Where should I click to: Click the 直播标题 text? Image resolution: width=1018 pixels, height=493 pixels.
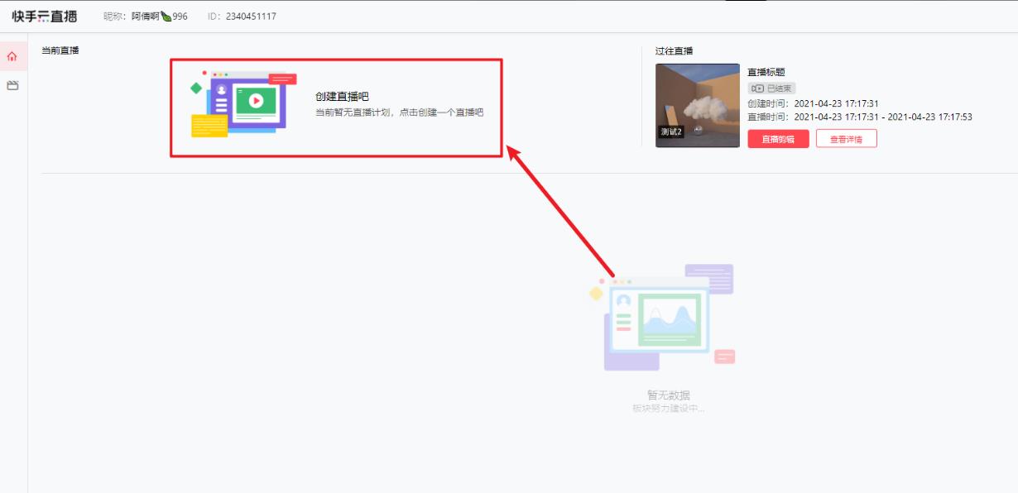point(766,72)
